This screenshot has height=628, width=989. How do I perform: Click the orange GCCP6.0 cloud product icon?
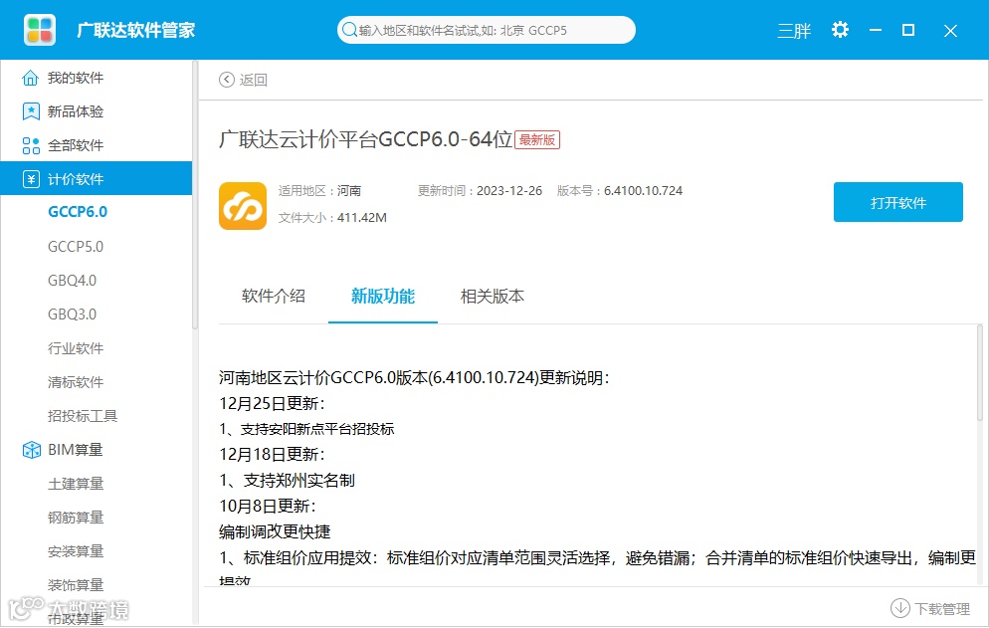(243, 206)
